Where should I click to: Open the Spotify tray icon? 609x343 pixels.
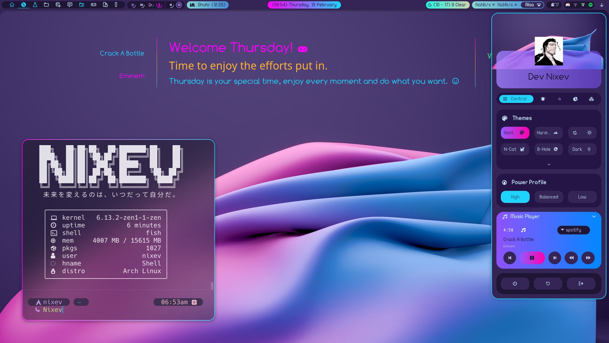pyautogui.click(x=591, y=5)
